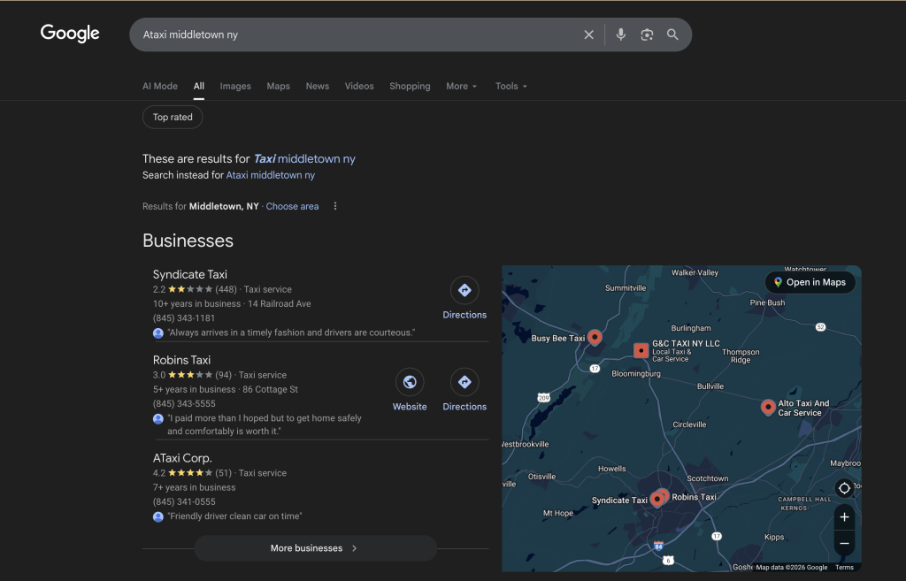This screenshot has width=906, height=581.
Task: Open Google Lens image search icon
Action: click(647, 34)
